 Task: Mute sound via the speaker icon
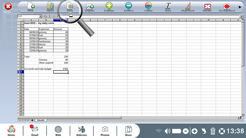click(168, 131)
